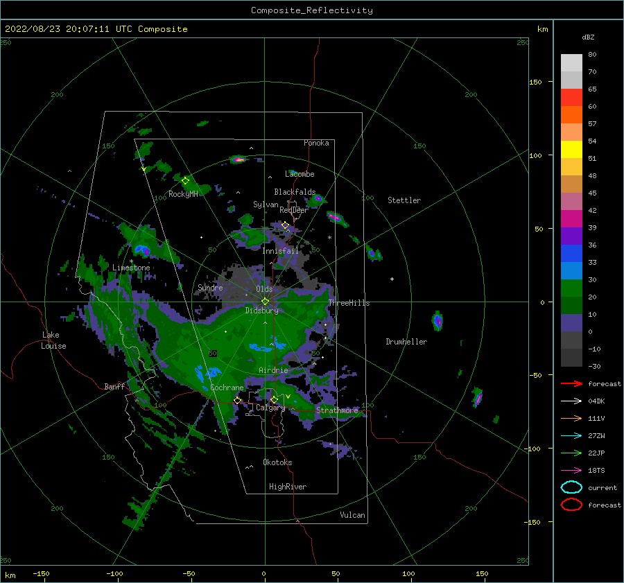The image size is (624, 583).
Task: Click the dBZ legend heading
Action: 588,37
